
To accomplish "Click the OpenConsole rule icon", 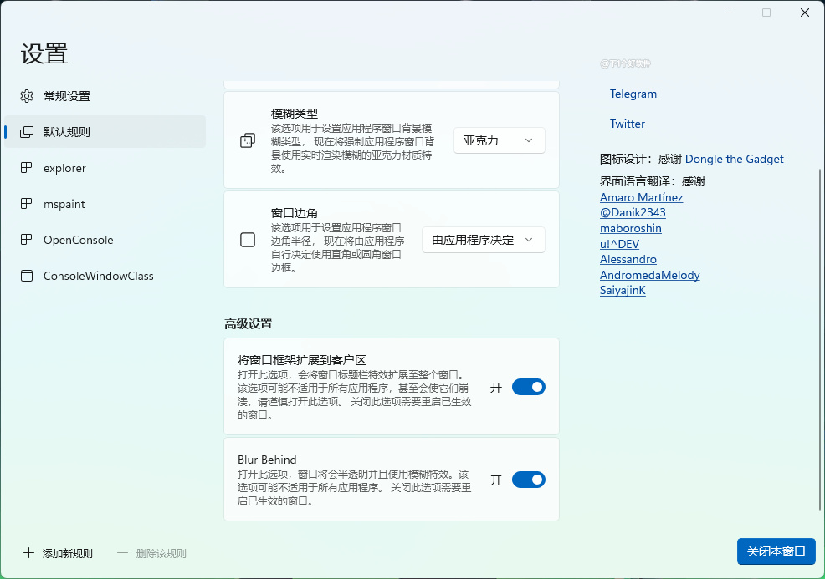I will [27, 240].
